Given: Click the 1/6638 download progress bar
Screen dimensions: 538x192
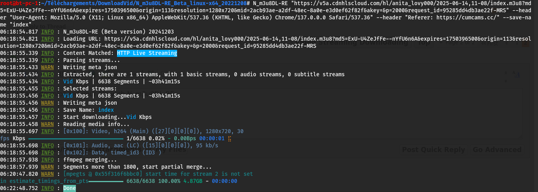Looking at the screenshot, I should [x=76, y=138].
